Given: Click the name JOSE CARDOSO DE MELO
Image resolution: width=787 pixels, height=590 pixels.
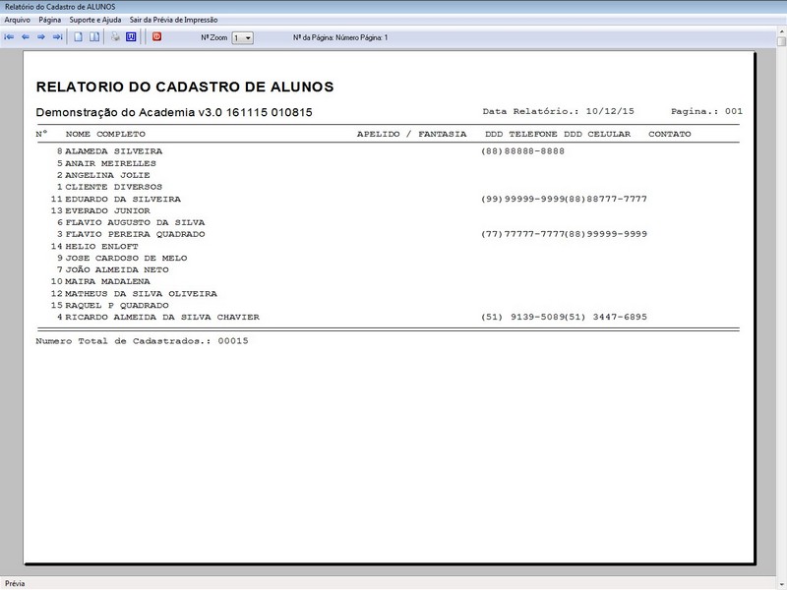Looking at the screenshot, I should tap(126, 258).
